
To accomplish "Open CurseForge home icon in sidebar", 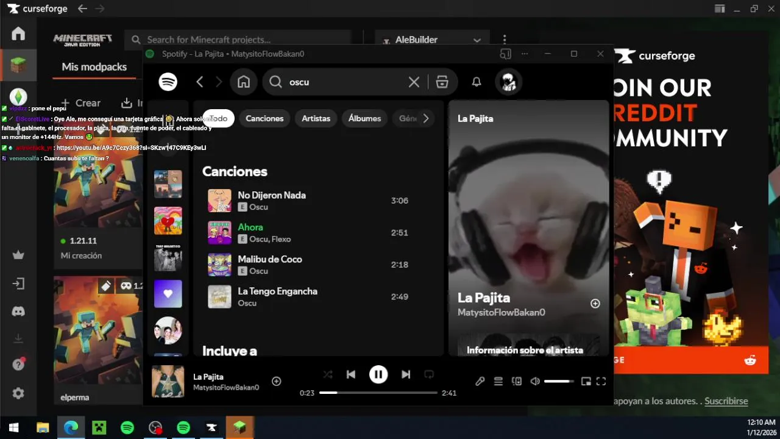I will [x=18, y=34].
